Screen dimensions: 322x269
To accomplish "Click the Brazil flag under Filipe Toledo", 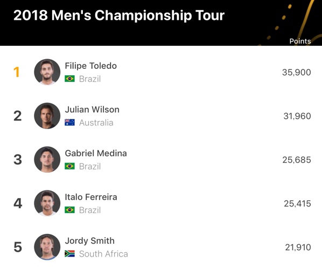I will (x=69, y=79).
